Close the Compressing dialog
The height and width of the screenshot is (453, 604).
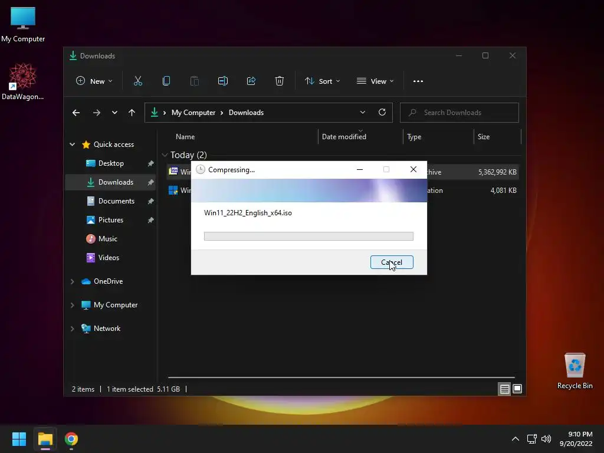413,169
